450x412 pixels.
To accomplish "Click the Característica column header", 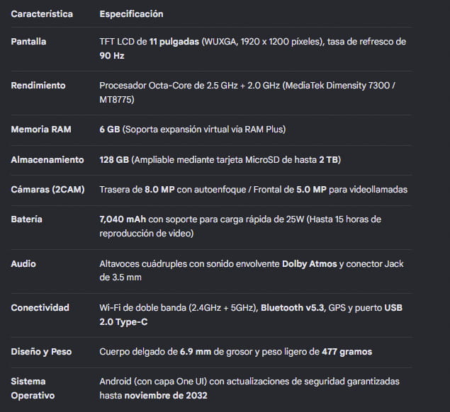I will tap(42, 13).
